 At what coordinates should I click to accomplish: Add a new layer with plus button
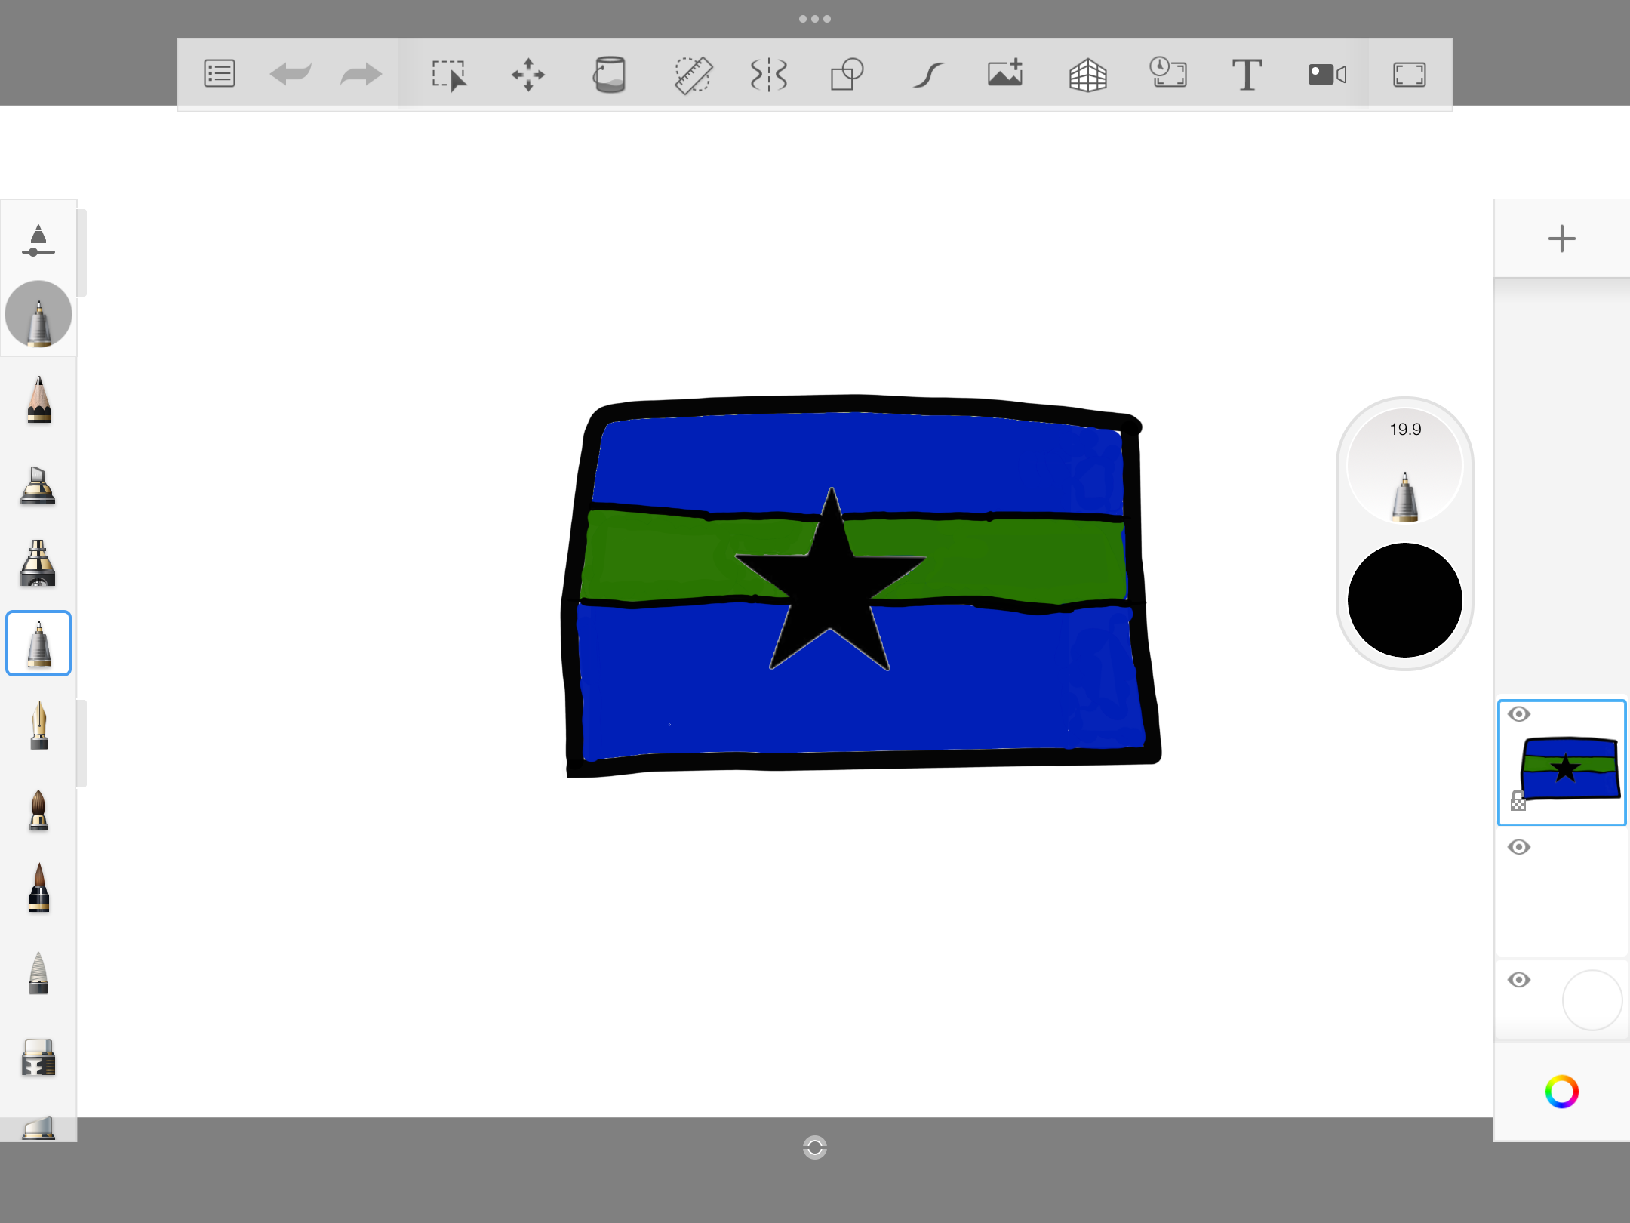[x=1561, y=239]
